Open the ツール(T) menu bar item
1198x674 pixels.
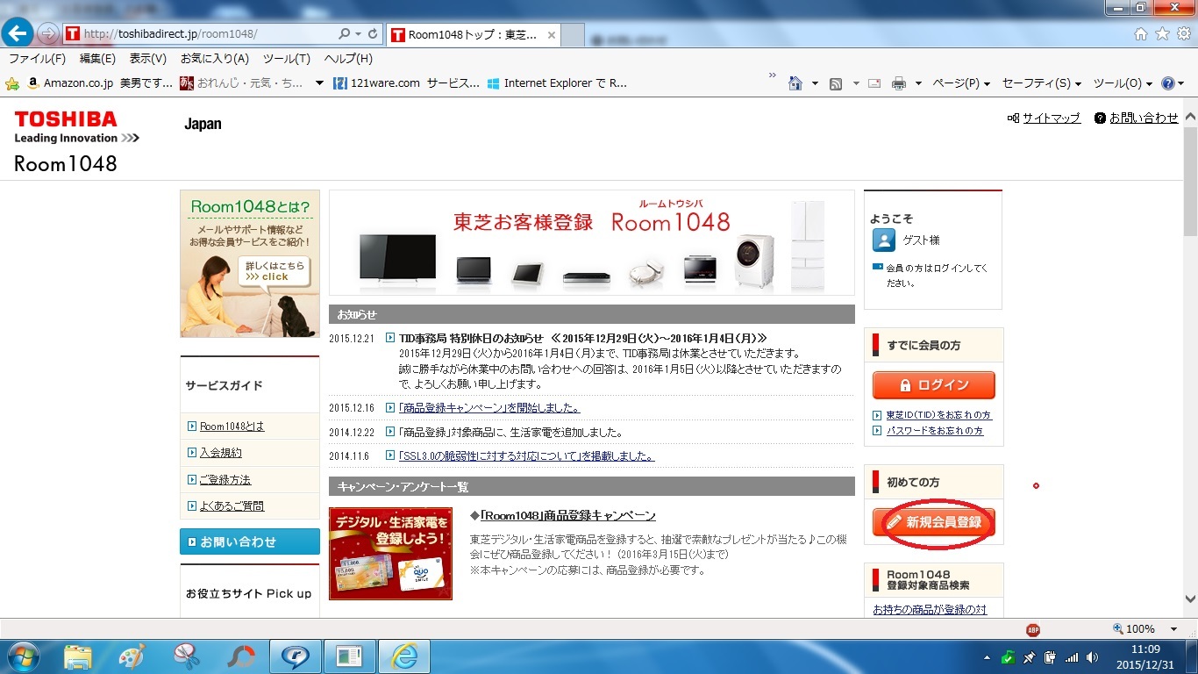point(287,59)
